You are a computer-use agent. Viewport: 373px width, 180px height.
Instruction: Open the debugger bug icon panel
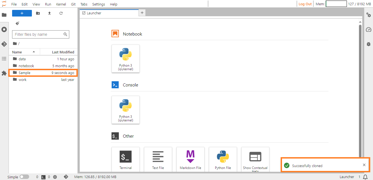369,44
